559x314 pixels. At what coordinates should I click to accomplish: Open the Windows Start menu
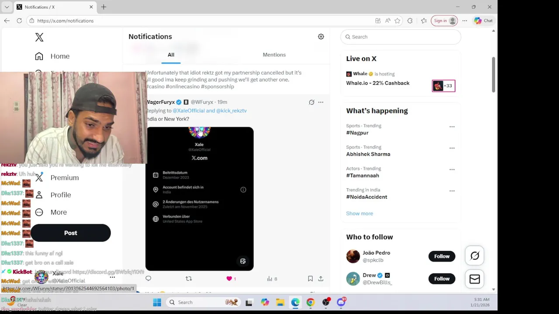click(x=157, y=303)
